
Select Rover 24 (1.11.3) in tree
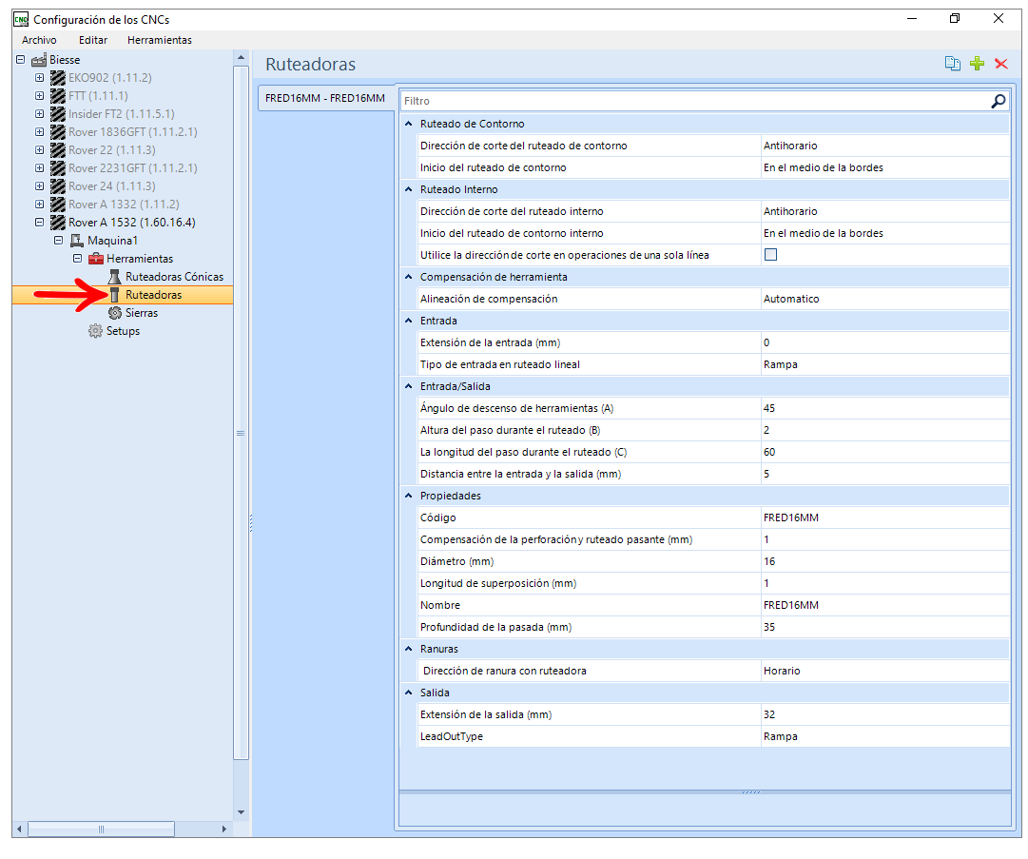tap(112, 186)
